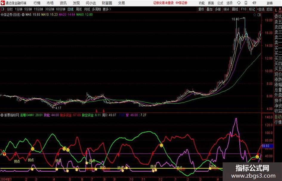Screen dimensions: 282x181
Task: Switch to 15分钟 chart period
Action: click(x=38, y=9)
